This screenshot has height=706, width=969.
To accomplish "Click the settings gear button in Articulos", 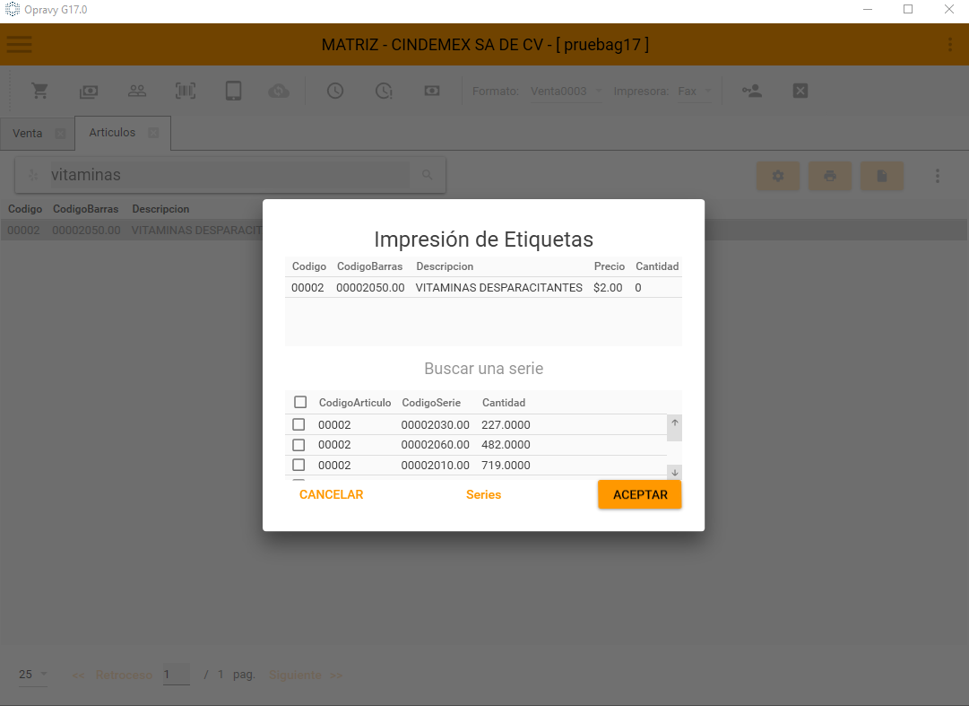I will (x=778, y=176).
